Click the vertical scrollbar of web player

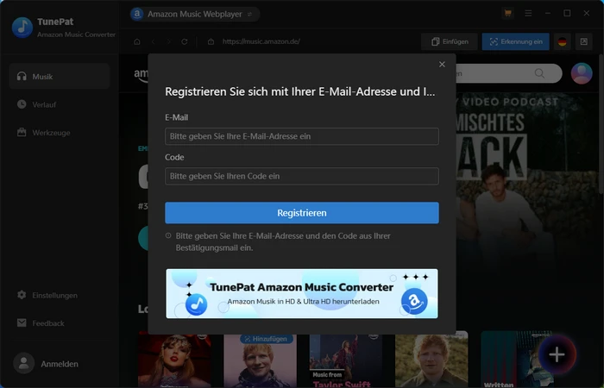(601, 123)
